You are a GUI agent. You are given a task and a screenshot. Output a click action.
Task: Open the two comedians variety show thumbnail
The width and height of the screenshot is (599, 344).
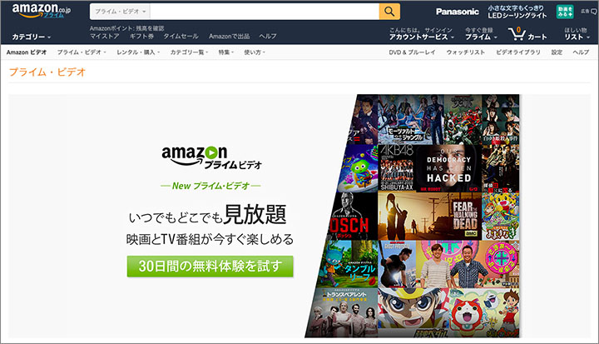click(468, 264)
